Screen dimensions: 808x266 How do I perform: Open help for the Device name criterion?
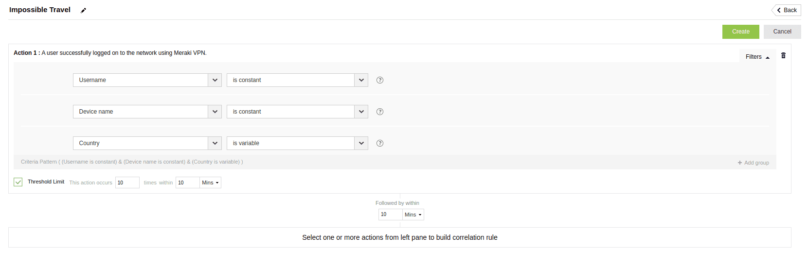point(380,112)
